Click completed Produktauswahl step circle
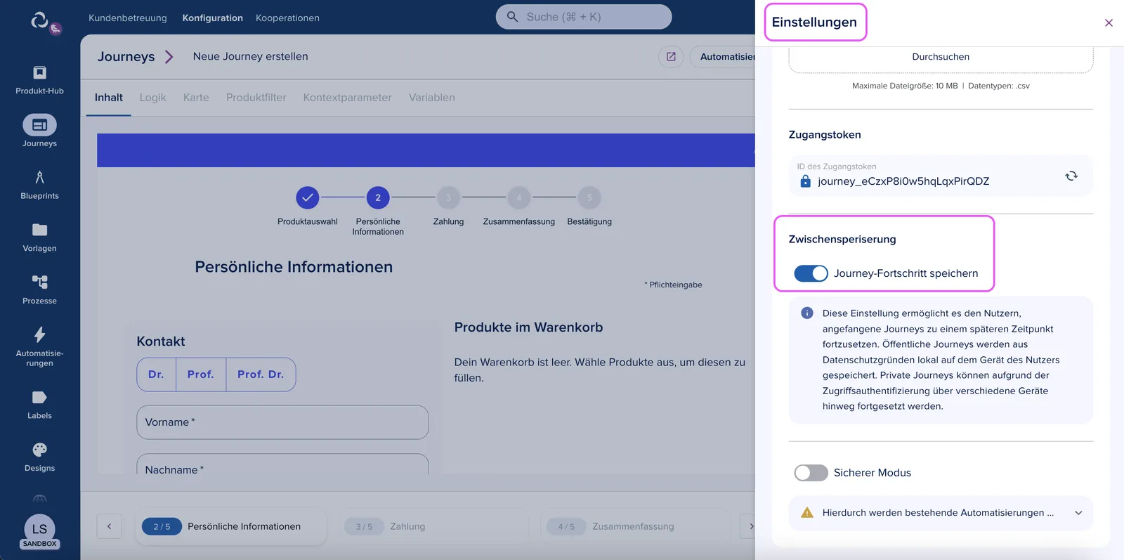 click(308, 197)
